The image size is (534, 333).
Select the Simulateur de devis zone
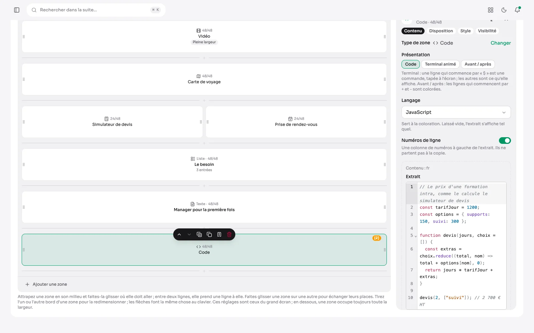point(112,122)
